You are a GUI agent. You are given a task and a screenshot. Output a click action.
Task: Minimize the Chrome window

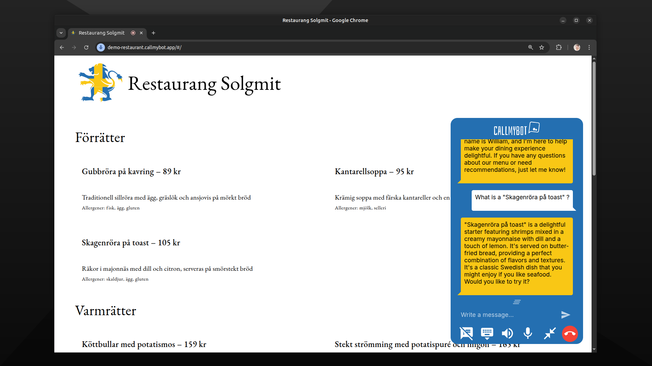pos(563,20)
